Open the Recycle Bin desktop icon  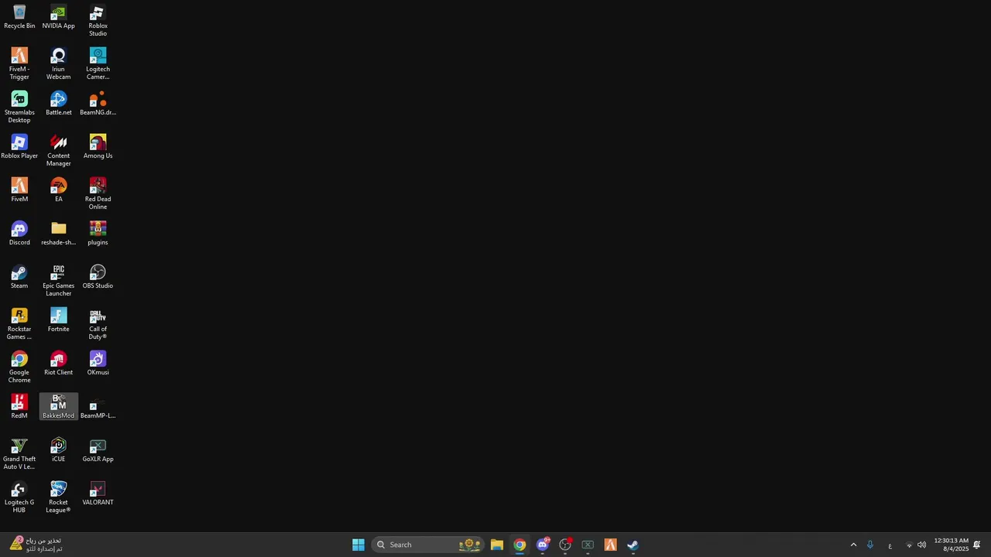(19, 17)
